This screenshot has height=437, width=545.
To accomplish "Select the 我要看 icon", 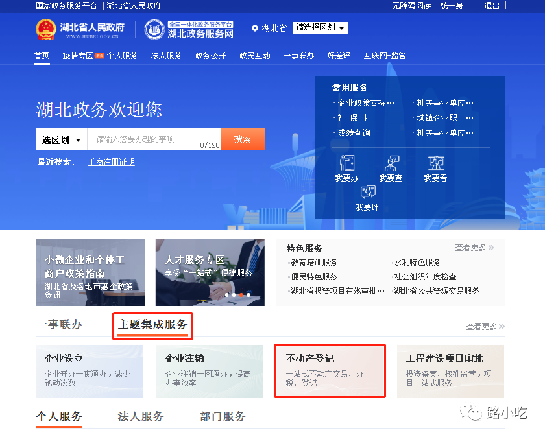I will click(435, 163).
